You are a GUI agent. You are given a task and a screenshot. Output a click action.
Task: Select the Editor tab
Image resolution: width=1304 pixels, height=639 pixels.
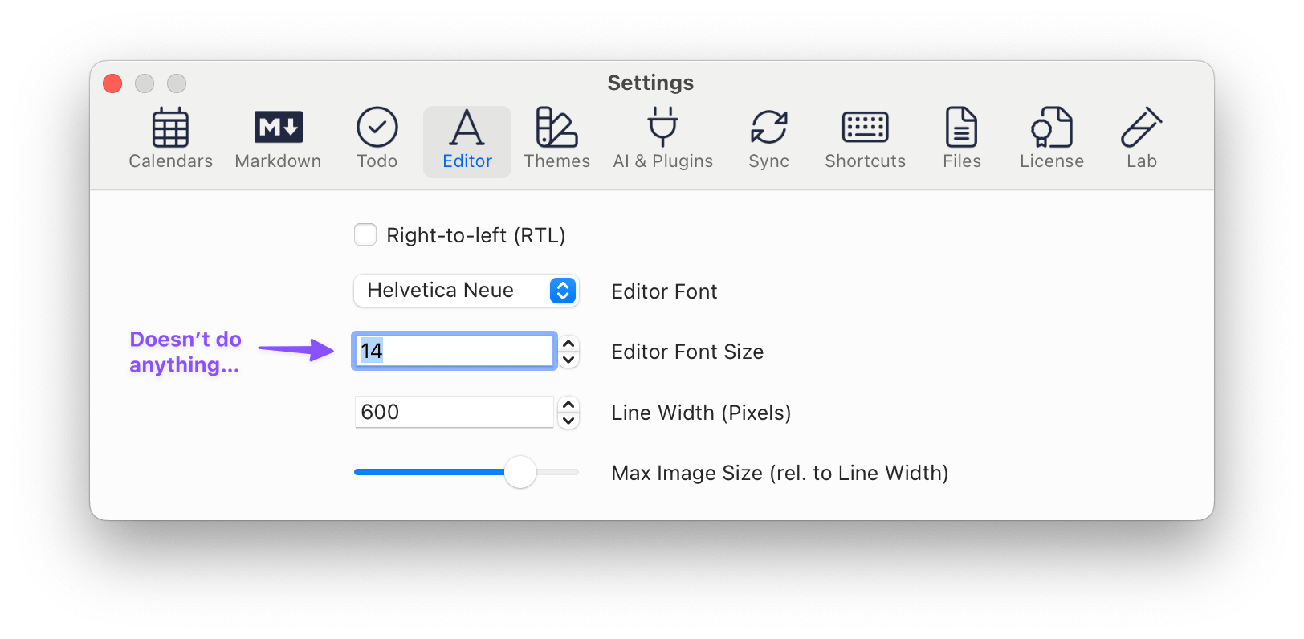tap(467, 139)
